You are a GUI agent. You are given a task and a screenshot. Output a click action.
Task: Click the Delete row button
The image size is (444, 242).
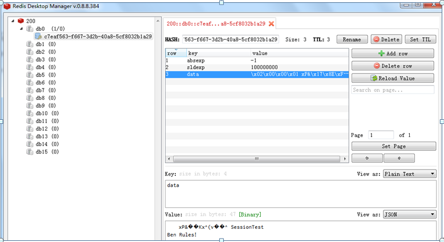pyautogui.click(x=393, y=66)
